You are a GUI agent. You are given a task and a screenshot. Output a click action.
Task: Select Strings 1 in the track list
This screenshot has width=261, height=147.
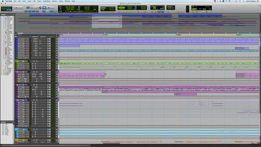coord(9,62)
